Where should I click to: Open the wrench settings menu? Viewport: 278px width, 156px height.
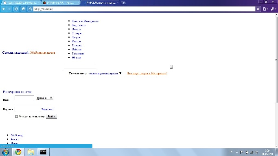[274, 9]
